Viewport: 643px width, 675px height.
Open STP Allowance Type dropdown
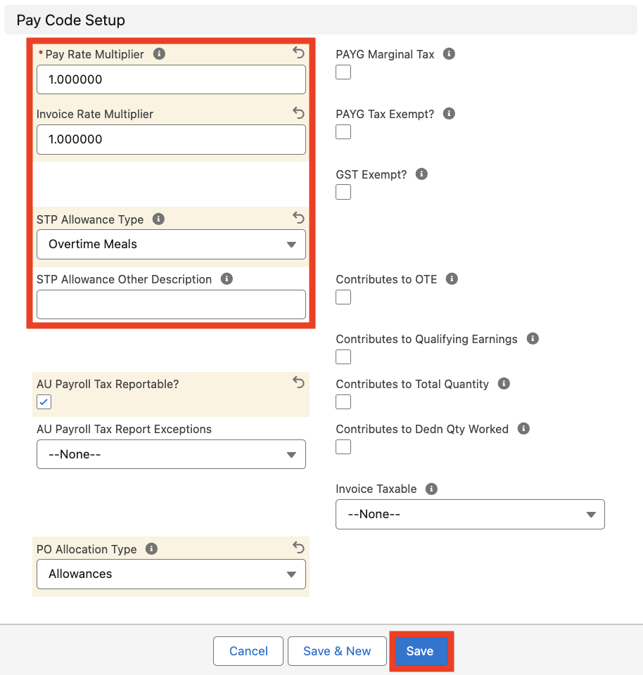(171, 245)
